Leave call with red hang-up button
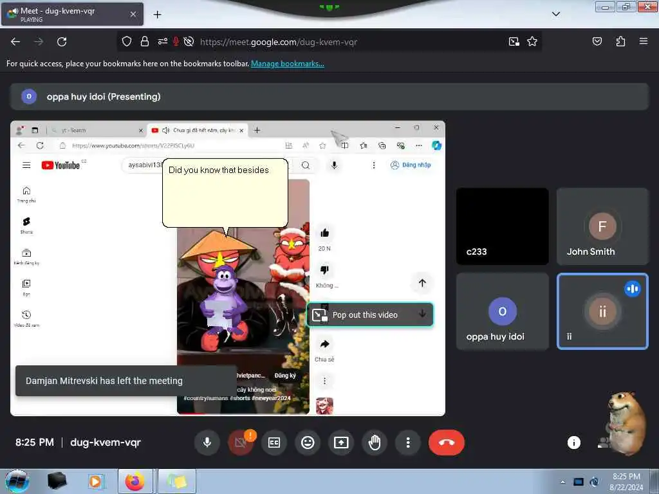The image size is (659, 494). [447, 443]
